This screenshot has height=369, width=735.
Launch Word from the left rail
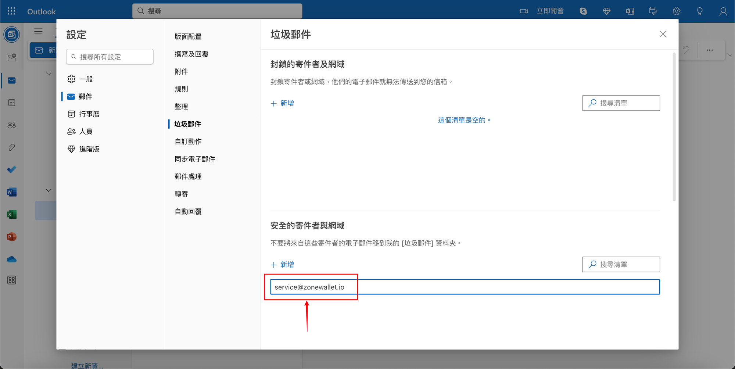[12, 192]
